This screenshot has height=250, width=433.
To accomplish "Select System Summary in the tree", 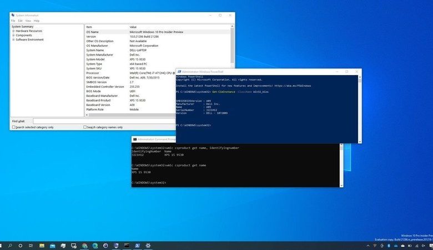I will [x=22, y=27].
